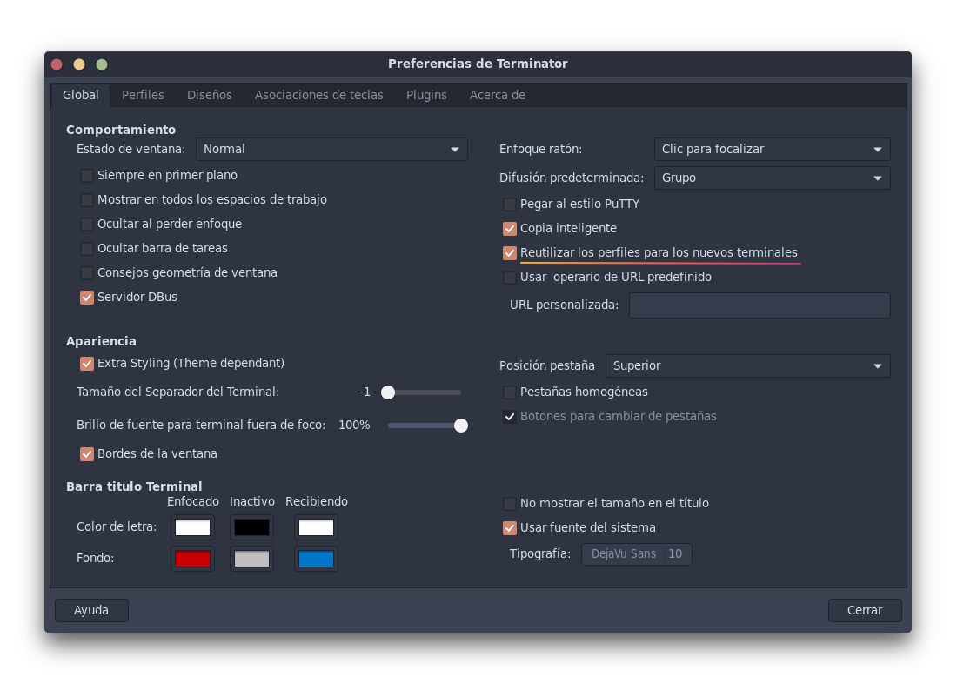
Task: Pick the gray Inactivo background swatch
Action: coord(251,559)
